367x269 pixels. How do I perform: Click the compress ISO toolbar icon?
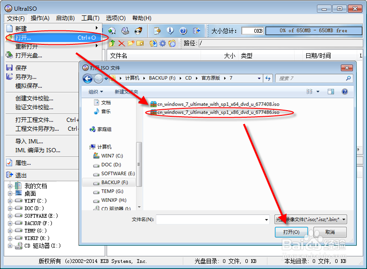click(112, 31)
